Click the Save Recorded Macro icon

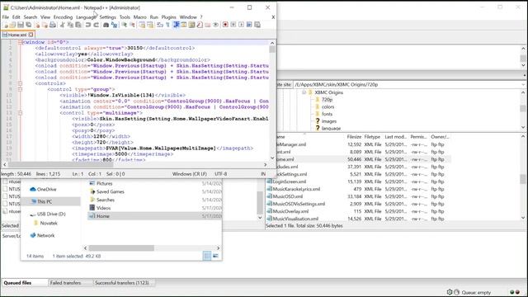pyautogui.click(x=257, y=25)
